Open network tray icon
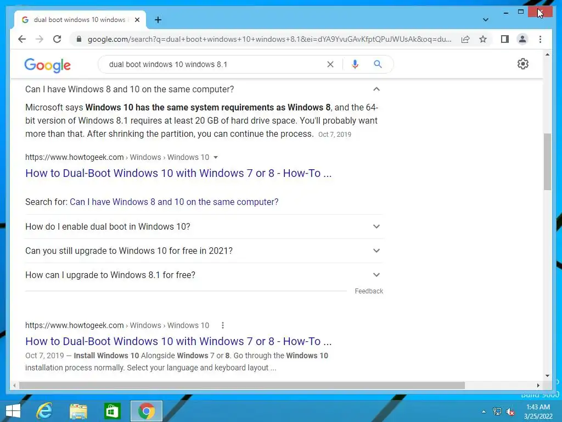Image resolution: width=562 pixels, height=422 pixels. [x=497, y=412]
